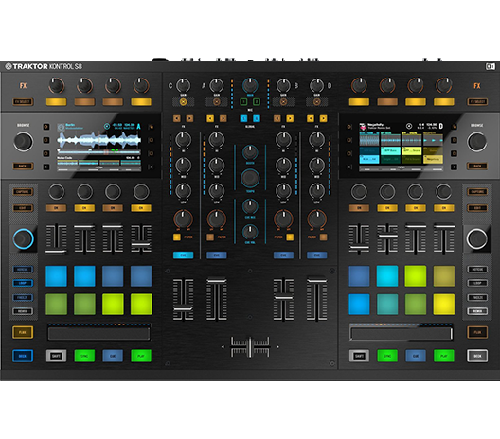Viewport: 500px width, 439px height.
Task: Toggle the first blue GLOBAL button
Action: (243, 118)
